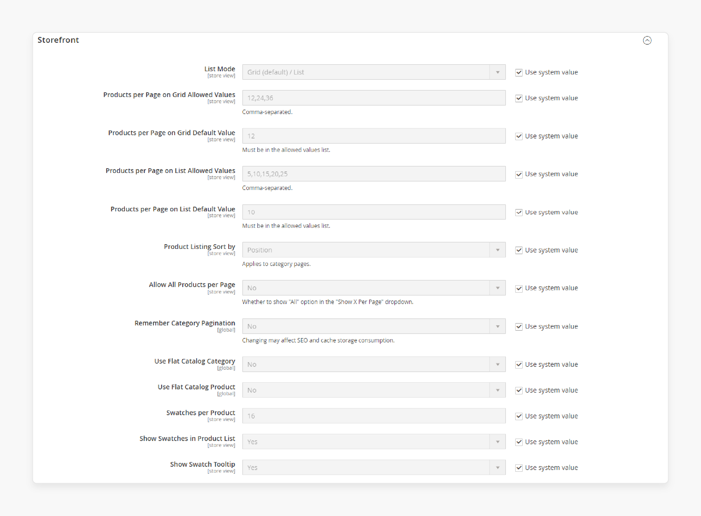Click the Swatches per Product label
Viewport: 701px width, 516px height.
tap(201, 413)
